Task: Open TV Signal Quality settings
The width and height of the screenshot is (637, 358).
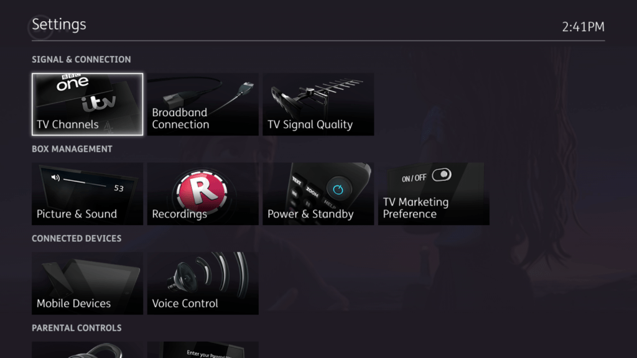Action: click(x=318, y=104)
